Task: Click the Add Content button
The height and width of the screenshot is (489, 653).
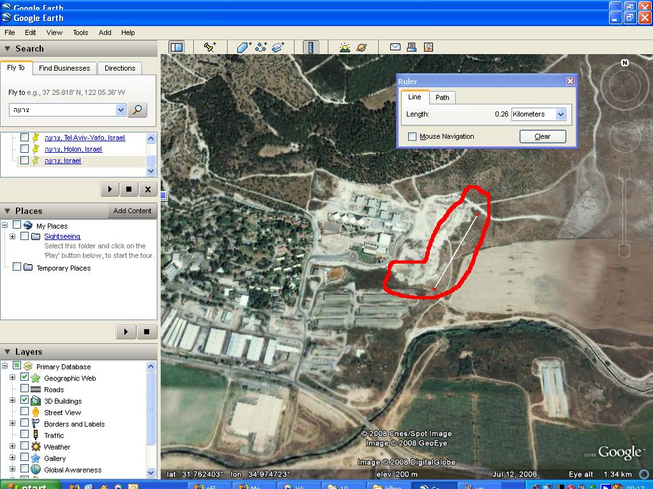Action: coord(132,211)
